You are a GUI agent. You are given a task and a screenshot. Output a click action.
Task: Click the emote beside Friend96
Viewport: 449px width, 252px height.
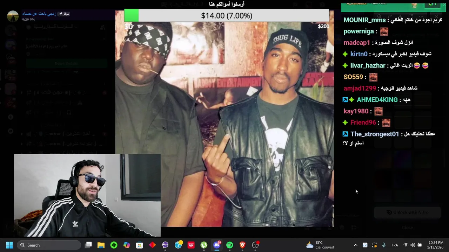[386, 122]
